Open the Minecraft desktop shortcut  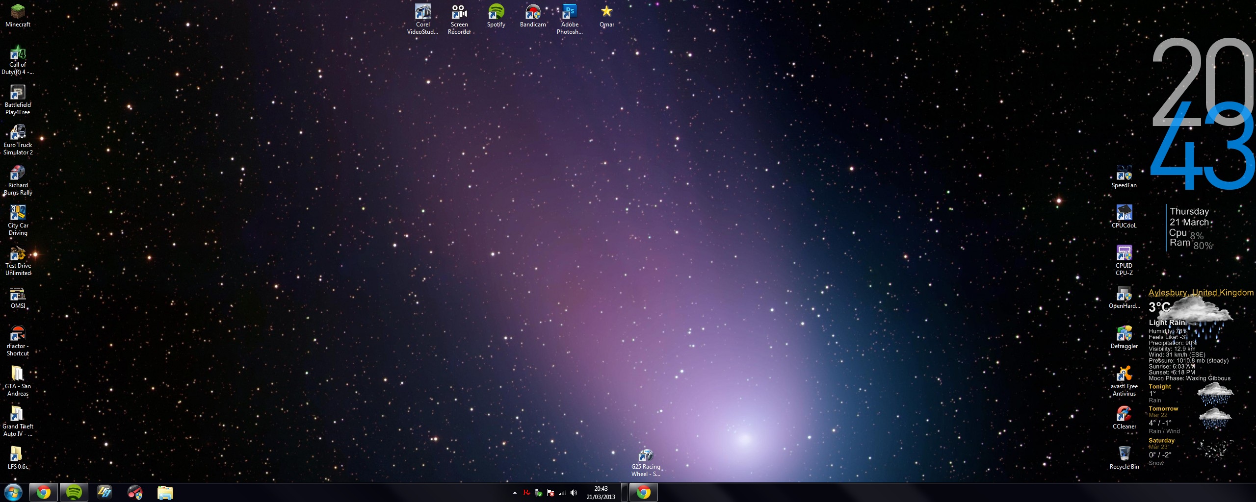click(x=18, y=15)
